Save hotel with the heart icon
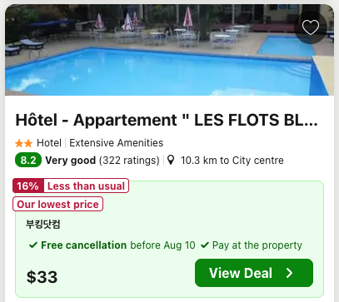 311,27
